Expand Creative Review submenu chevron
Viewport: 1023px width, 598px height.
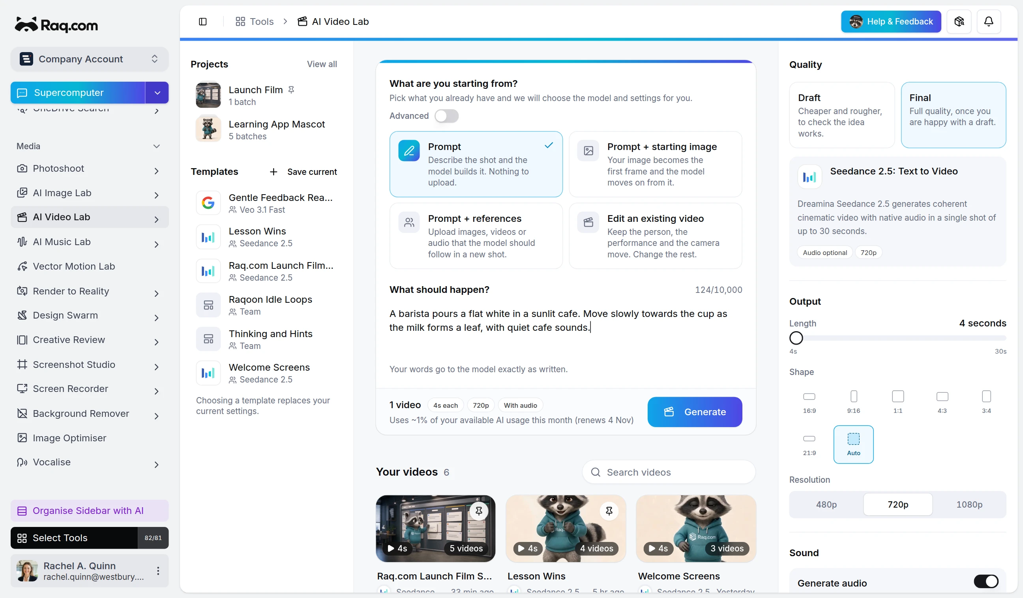tap(156, 342)
